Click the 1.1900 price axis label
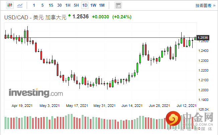This screenshot has width=218, height=135. click(203, 100)
